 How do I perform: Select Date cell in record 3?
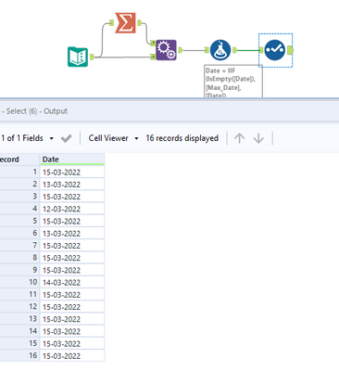pos(72,197)
